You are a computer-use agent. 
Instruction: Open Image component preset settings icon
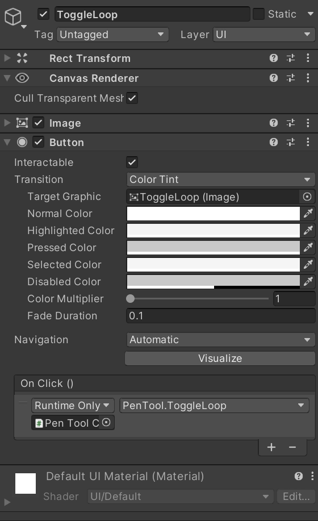coord(290,123)
